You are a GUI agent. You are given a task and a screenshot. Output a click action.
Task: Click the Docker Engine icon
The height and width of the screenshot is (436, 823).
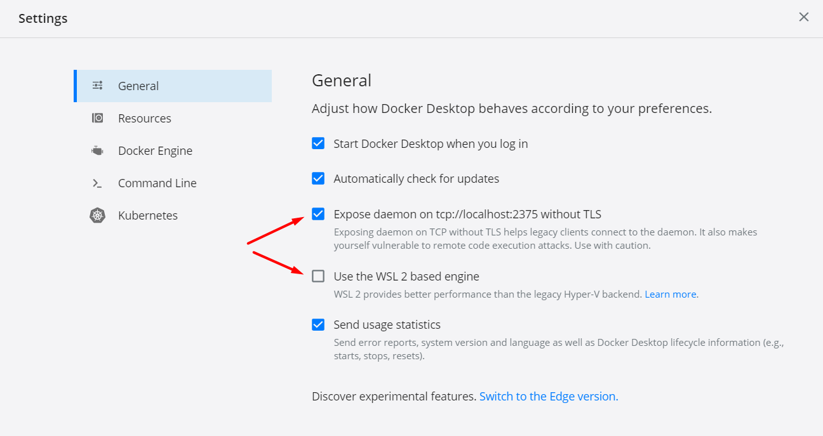coord(97,150)
